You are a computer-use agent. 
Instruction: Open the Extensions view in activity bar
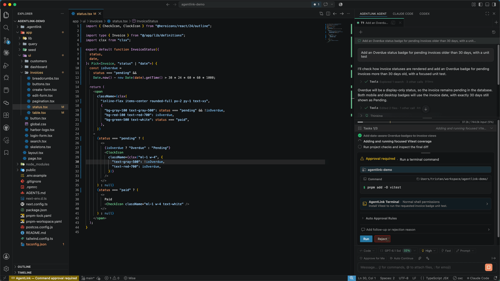(6, 115)
